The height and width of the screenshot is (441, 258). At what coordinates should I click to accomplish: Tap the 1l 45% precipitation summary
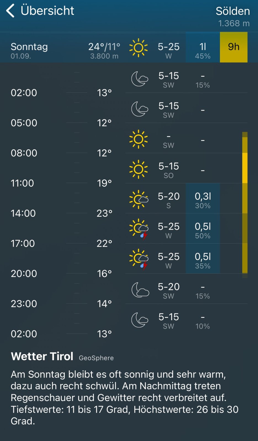pyautogui.click(x=203, y=50)
